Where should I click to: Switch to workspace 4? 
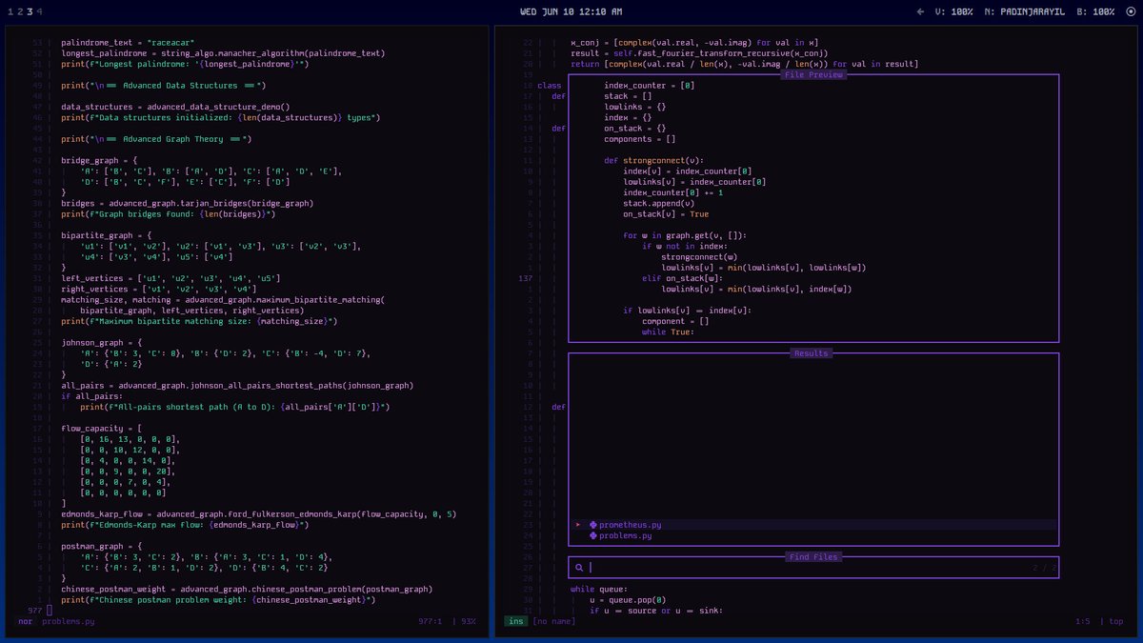(x=39, y=11)
